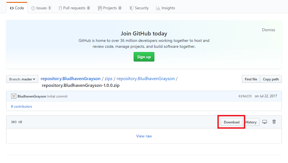The image size is (288, 163).
Task: Open the Code tab
Action: (17, 8)
